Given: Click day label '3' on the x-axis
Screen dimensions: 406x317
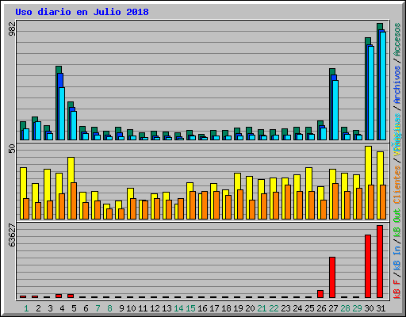Looking at the screenshot, I should [50, 308].
